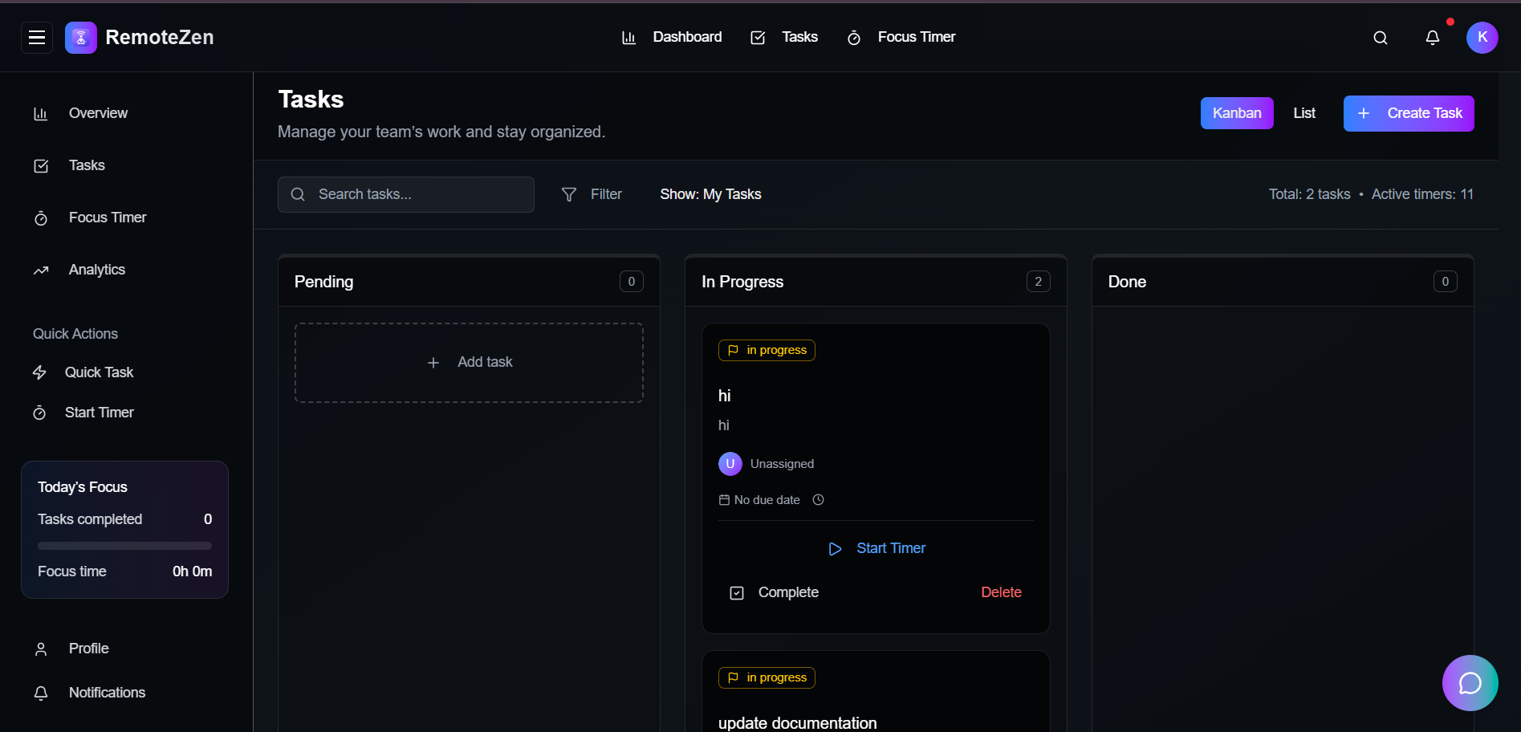Open the hi task card title

(x=725, y=396)
